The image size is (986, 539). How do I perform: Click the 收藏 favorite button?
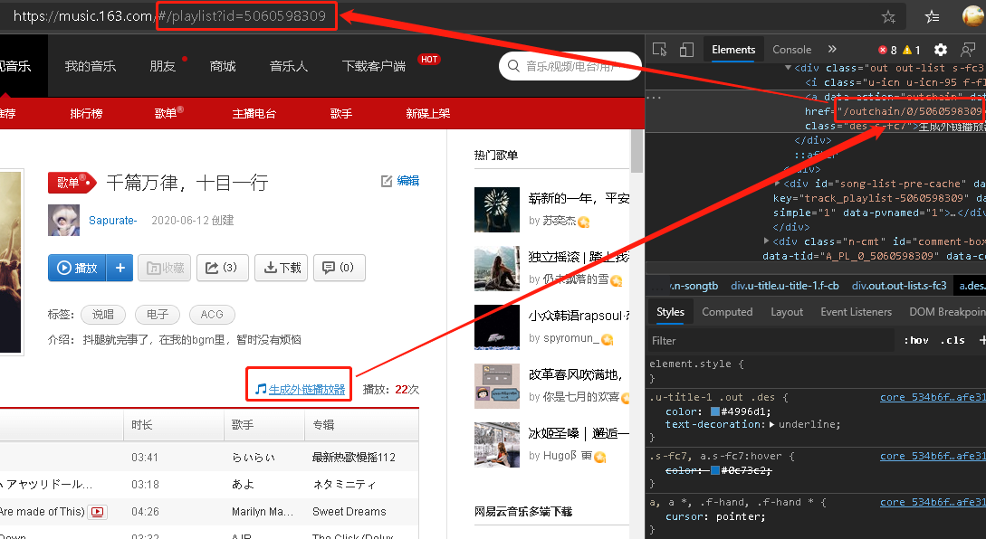point(164,269)
